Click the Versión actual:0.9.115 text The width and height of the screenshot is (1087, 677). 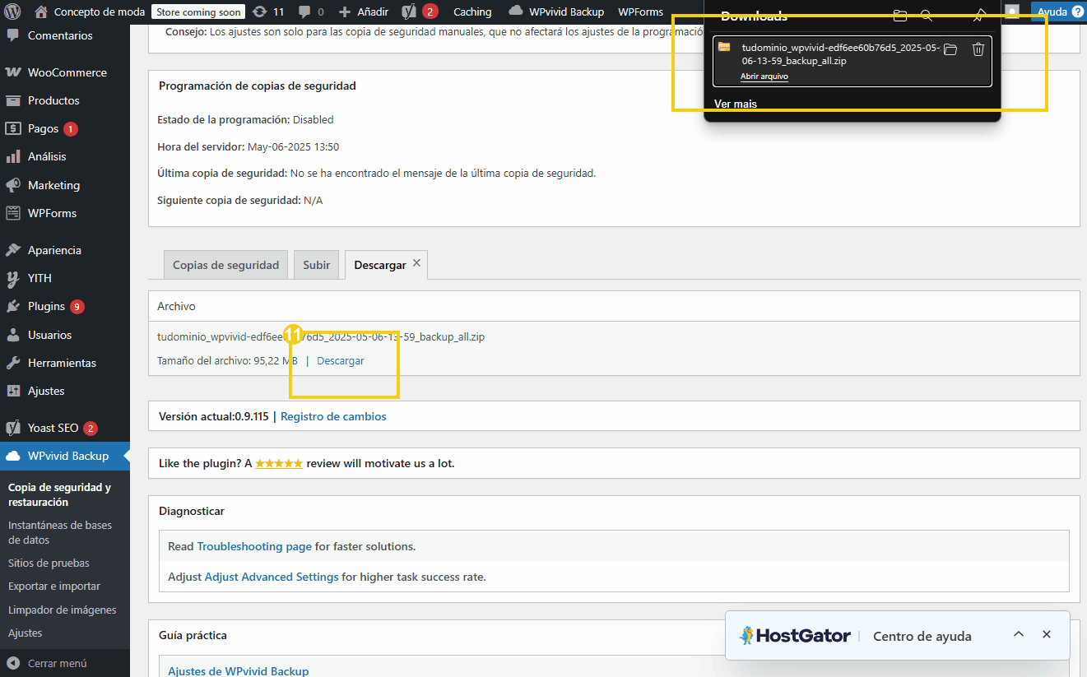click(x=214, y=416)
